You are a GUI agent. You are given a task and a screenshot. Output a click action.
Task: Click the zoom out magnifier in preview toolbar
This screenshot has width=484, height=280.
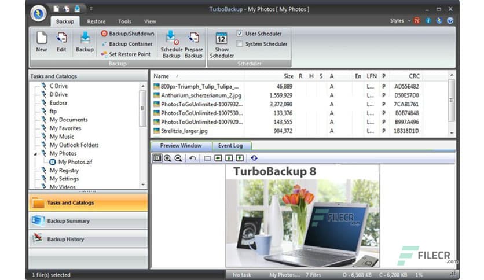pos(178,158)
